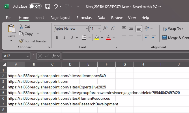
Task: Click Merge & Center button
Action: click(x=176, y=38)
